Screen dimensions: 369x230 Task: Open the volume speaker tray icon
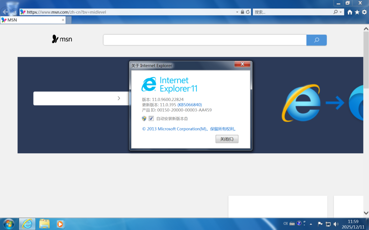pyautogui.click(x=336, y=224)
